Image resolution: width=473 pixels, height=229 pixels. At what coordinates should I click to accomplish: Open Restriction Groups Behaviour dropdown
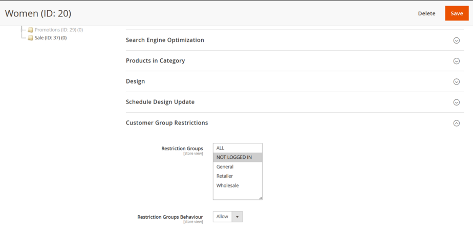228,217
